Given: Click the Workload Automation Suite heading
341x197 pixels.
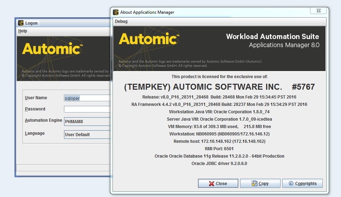Looking at the screenshot, I should click(x=272, y=36).
